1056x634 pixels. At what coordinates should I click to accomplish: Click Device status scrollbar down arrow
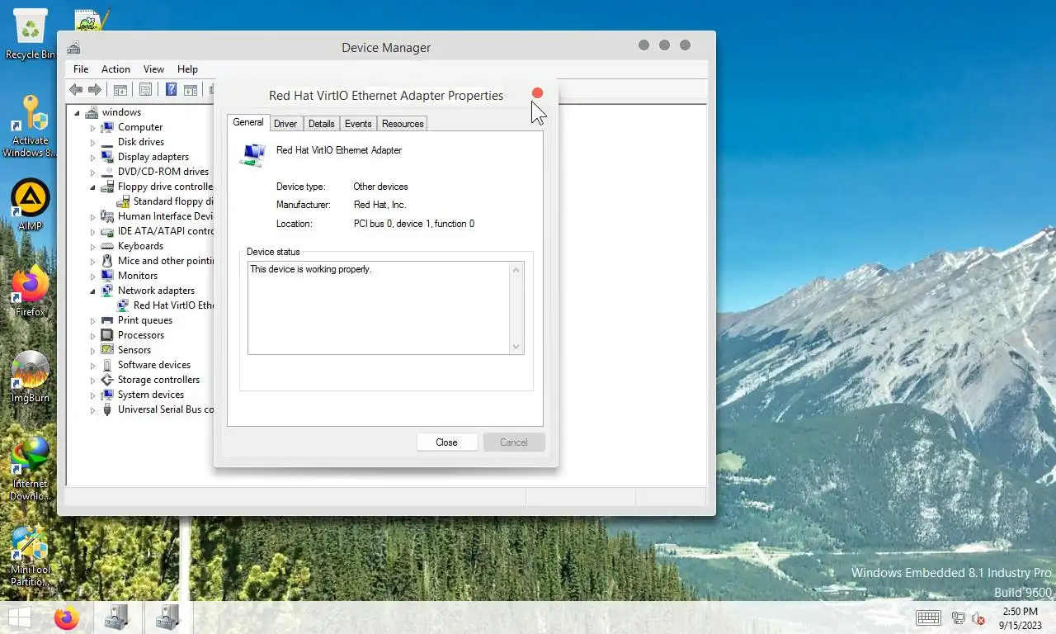click(x=516, y=347)
